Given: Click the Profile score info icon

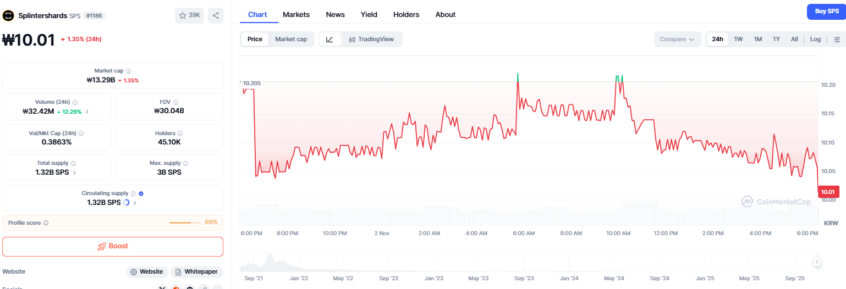Looking at the screenshot, I should (46, 223).
